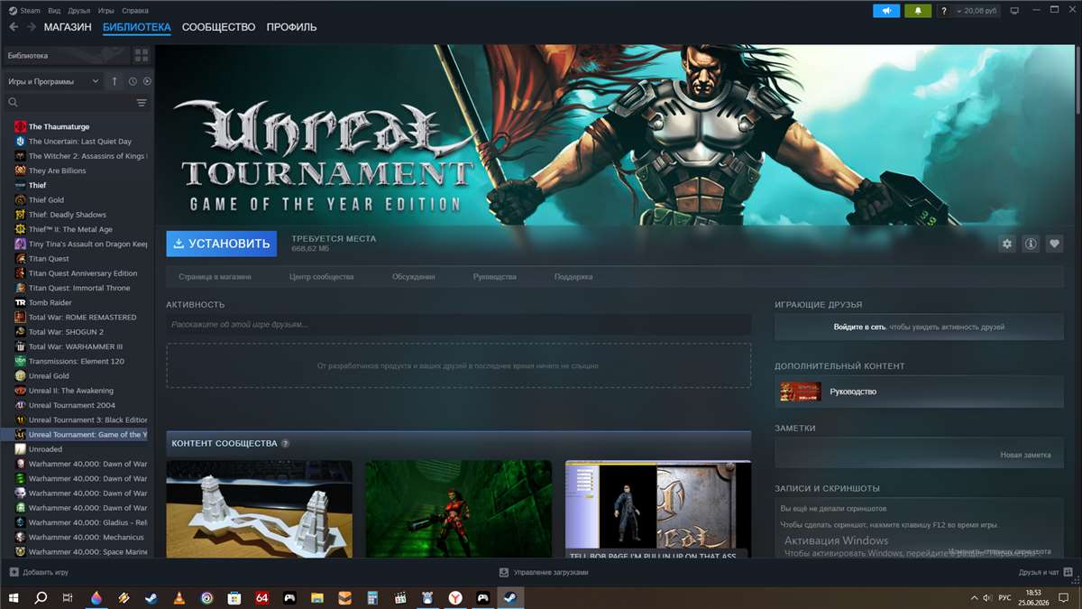The image size is (1082, 609).
Task: Click Войдите в сеть friends link
Action: coord(859,327)
